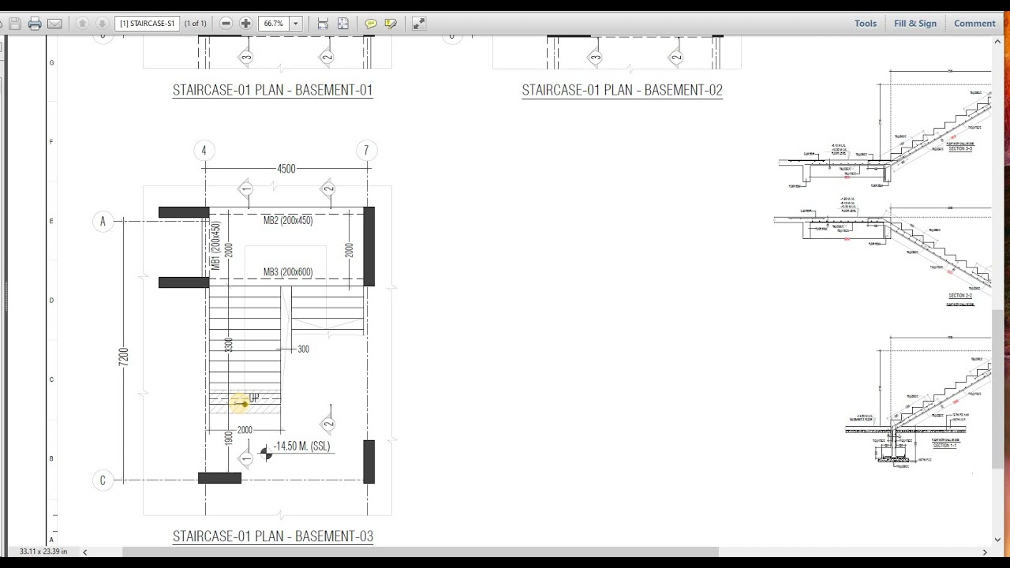Zoom out with the minus button

tap(226, 24)
